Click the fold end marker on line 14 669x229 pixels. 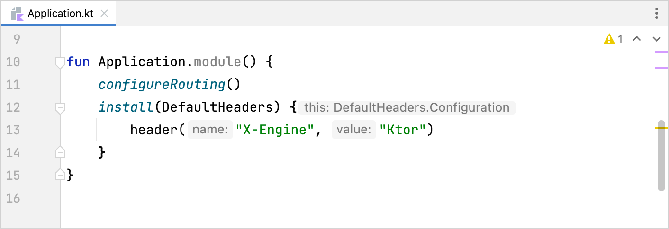point(60,152)
